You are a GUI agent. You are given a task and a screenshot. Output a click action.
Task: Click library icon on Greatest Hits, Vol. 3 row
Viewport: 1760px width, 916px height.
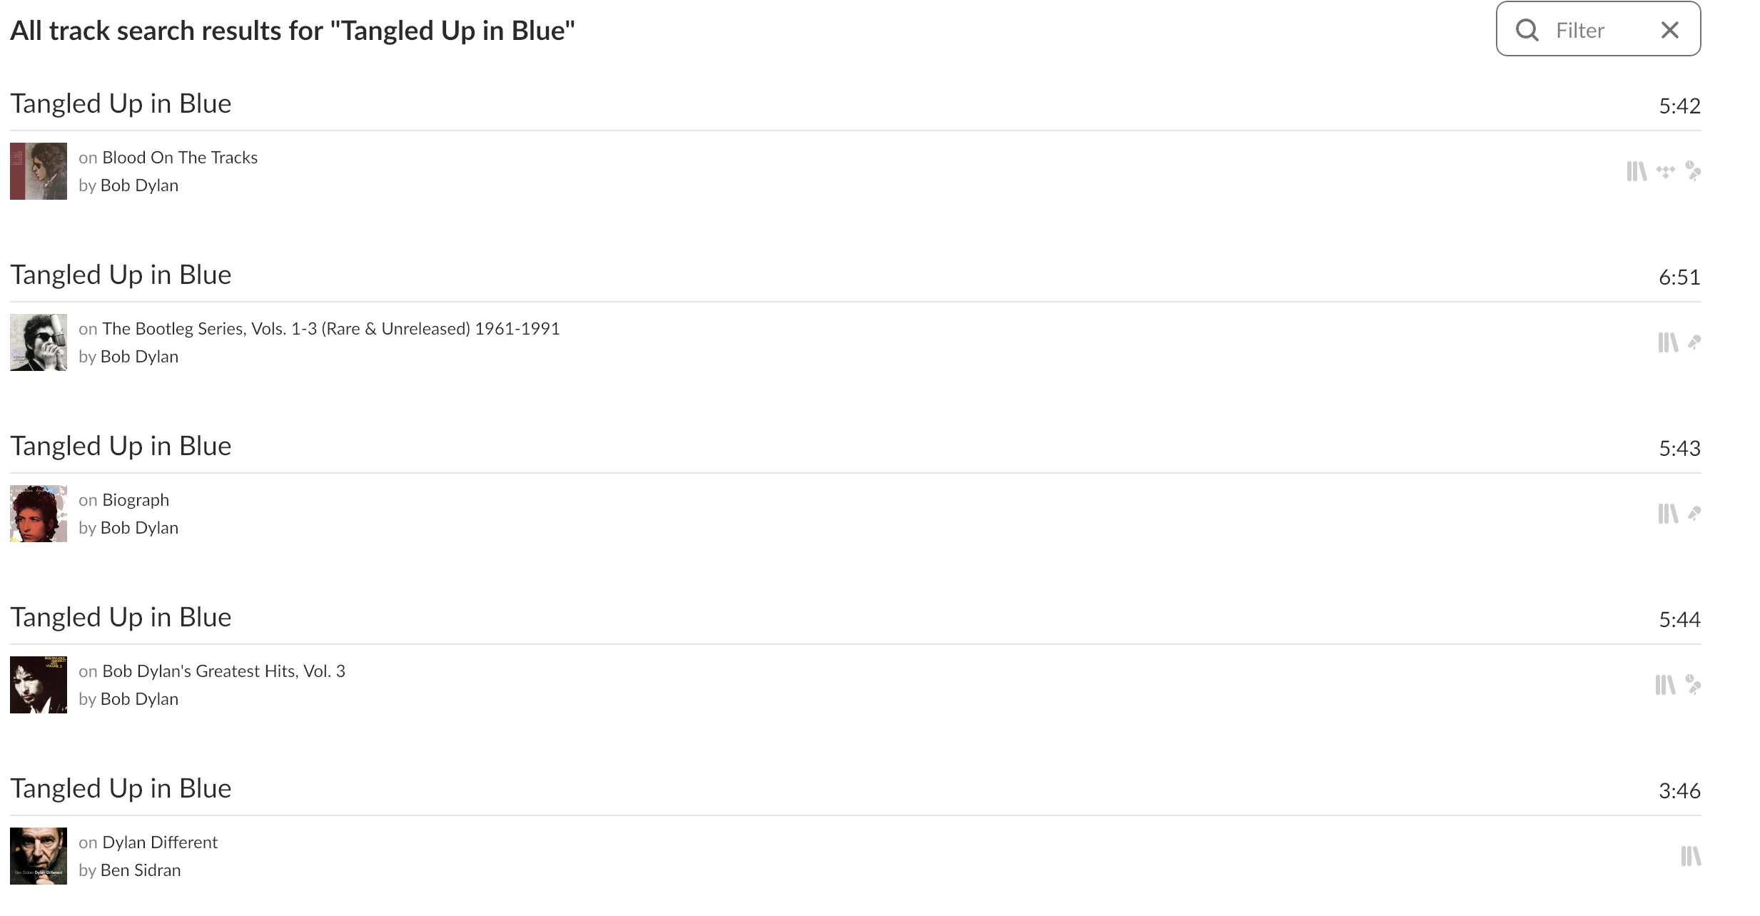(1665, 685)
